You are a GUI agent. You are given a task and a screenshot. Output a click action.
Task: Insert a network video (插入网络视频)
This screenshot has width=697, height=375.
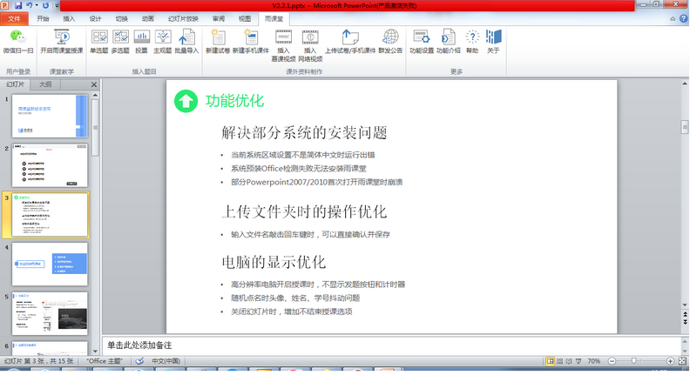click(x=310, y=45)
